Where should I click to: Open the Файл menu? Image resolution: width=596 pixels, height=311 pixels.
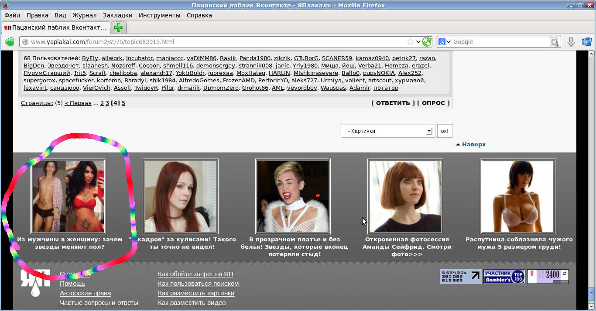12,15
